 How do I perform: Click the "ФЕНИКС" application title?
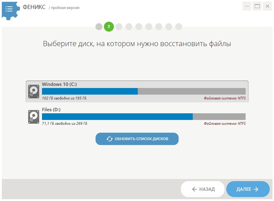(34, 7)
